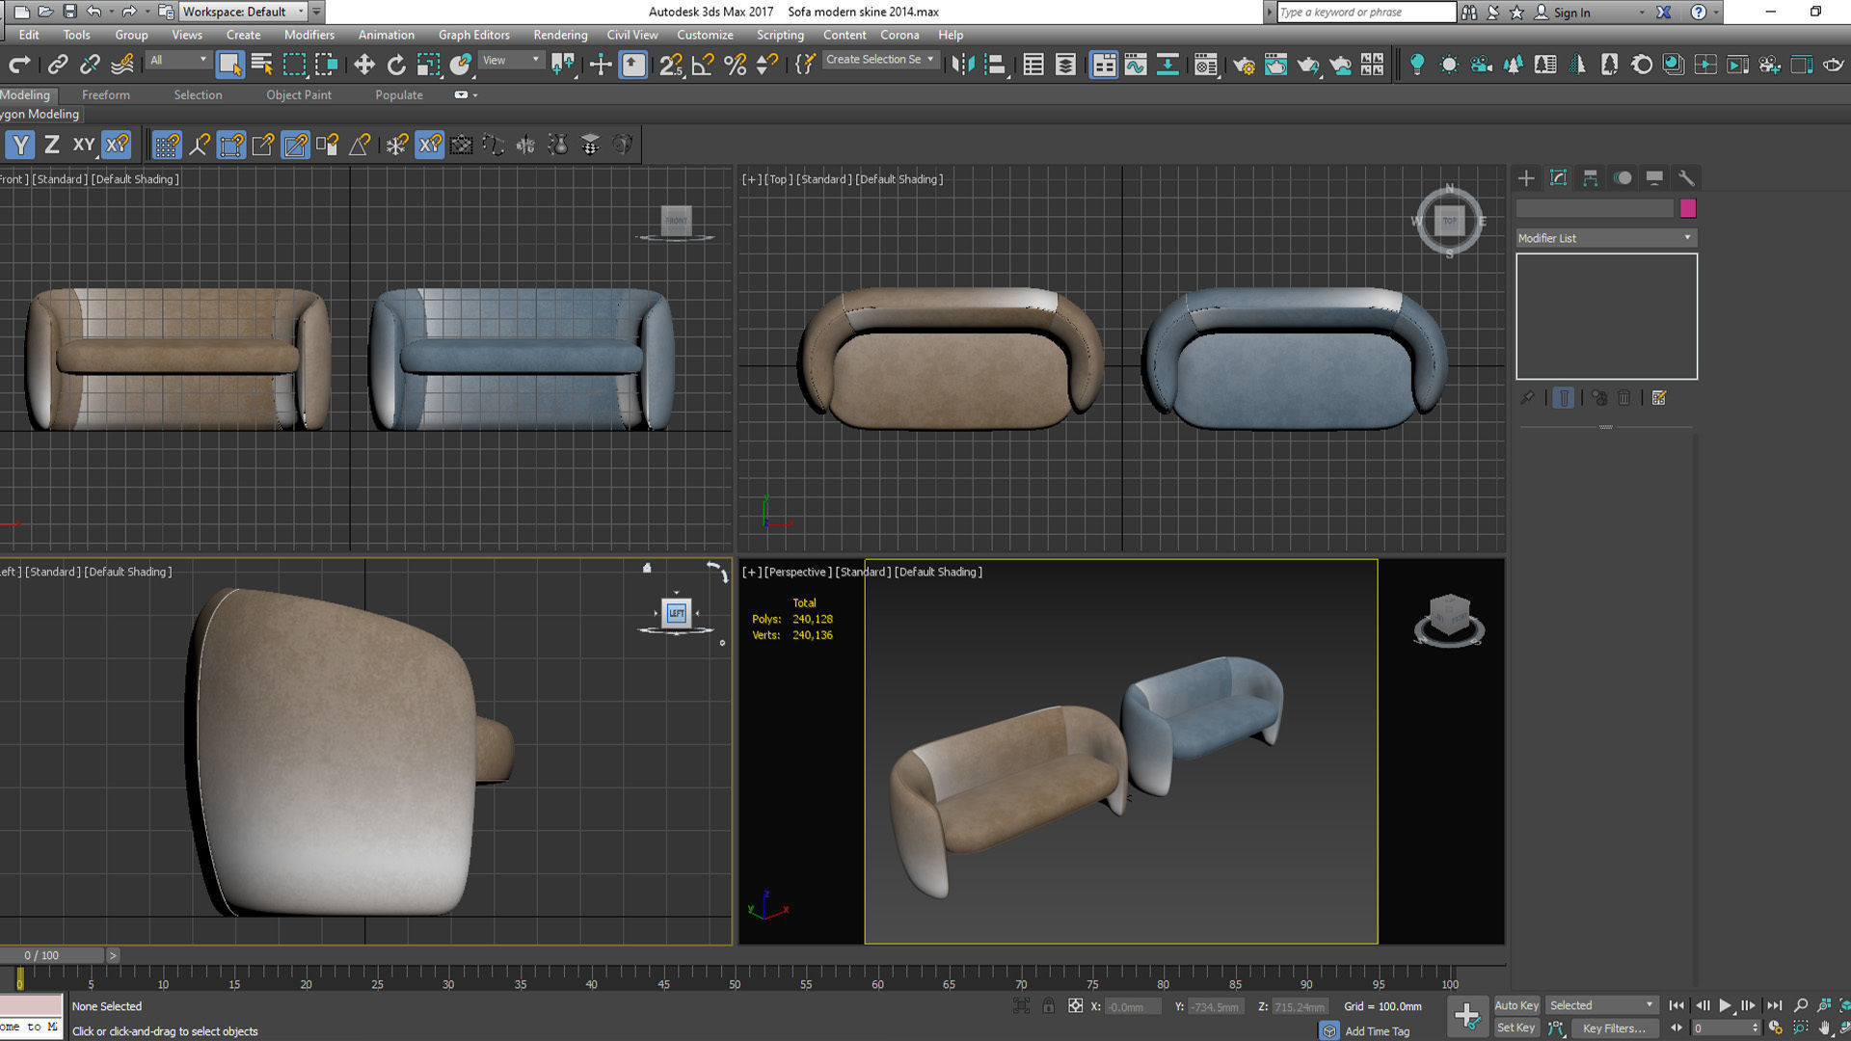The image size is (1851, 1041).
Task: Toggle Angle Snap
Action: point(703,65)
